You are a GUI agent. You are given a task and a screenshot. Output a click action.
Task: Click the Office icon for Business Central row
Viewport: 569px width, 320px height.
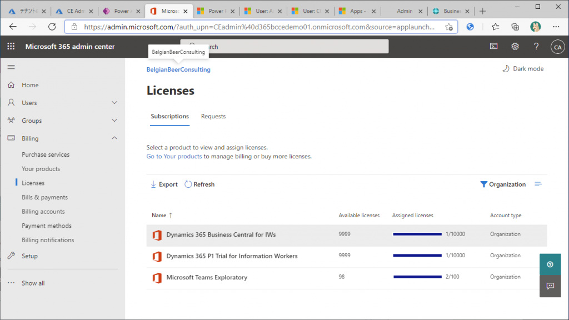(x=157, y=235)
